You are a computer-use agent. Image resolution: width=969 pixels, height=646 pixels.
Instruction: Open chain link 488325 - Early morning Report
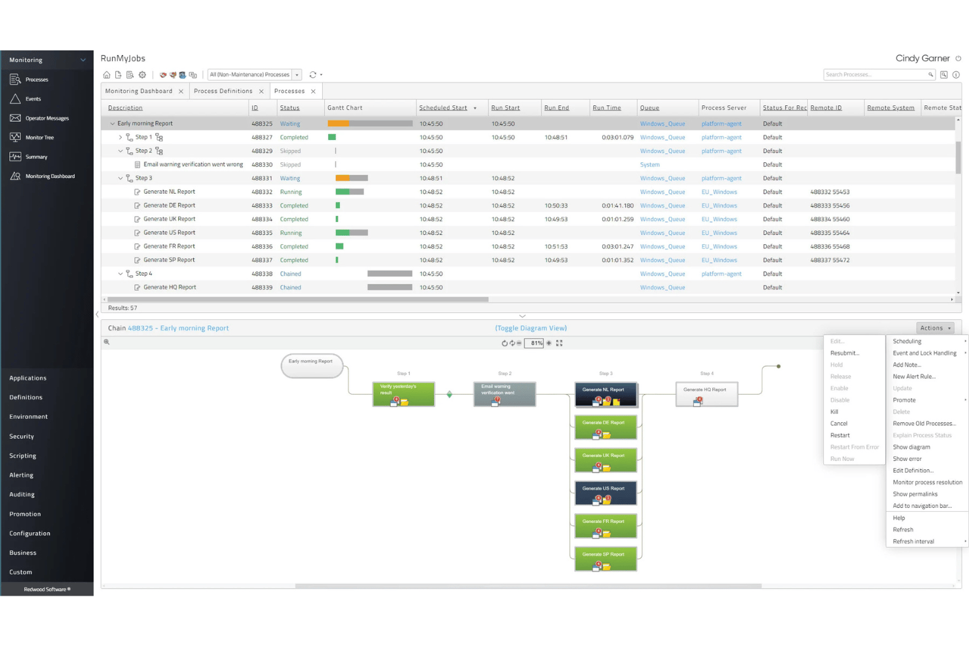pyautogui.click(x=178, y=328)
